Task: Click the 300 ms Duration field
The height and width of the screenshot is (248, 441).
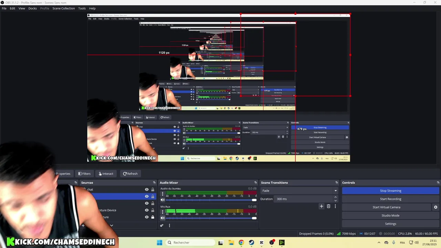Action: tap(304, 199)
